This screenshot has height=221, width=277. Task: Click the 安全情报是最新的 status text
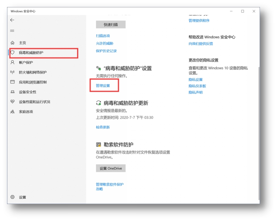(112, 111)
